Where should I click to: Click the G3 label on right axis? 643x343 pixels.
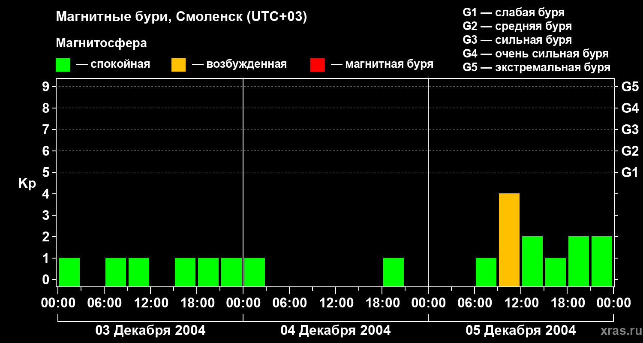[x=630, y=129]
